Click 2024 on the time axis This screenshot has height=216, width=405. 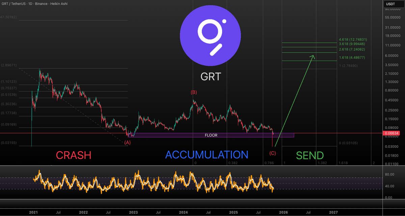(x=183, y=212)
